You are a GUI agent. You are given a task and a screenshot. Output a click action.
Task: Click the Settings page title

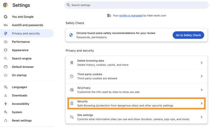(x=21, y=5)
